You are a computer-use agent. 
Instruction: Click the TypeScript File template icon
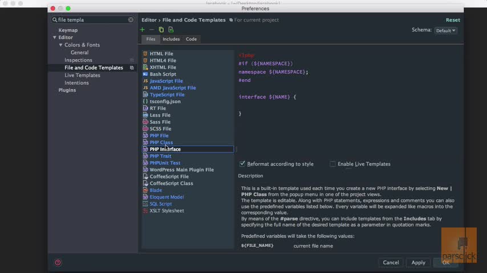(x=145, y=94)
